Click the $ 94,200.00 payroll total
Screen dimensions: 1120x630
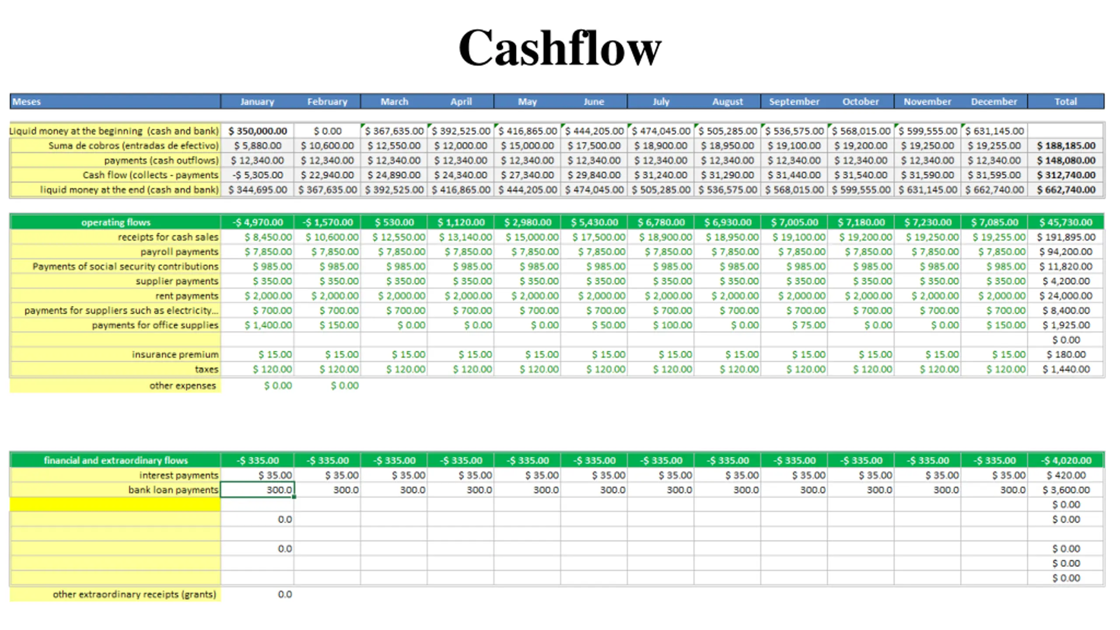[1066, 252]
